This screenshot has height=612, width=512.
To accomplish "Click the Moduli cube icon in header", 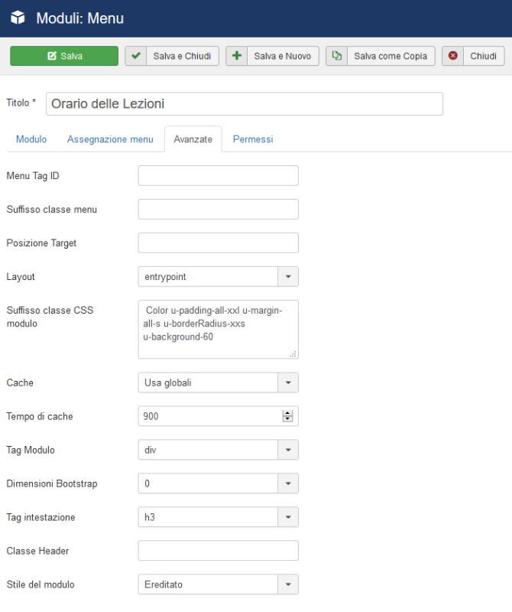I will click(18, 18).
